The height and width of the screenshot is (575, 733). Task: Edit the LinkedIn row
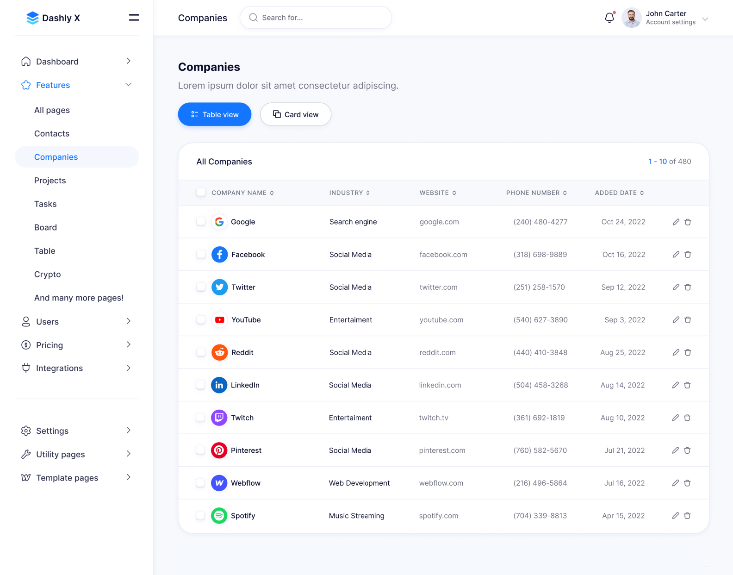coord(675,385)
